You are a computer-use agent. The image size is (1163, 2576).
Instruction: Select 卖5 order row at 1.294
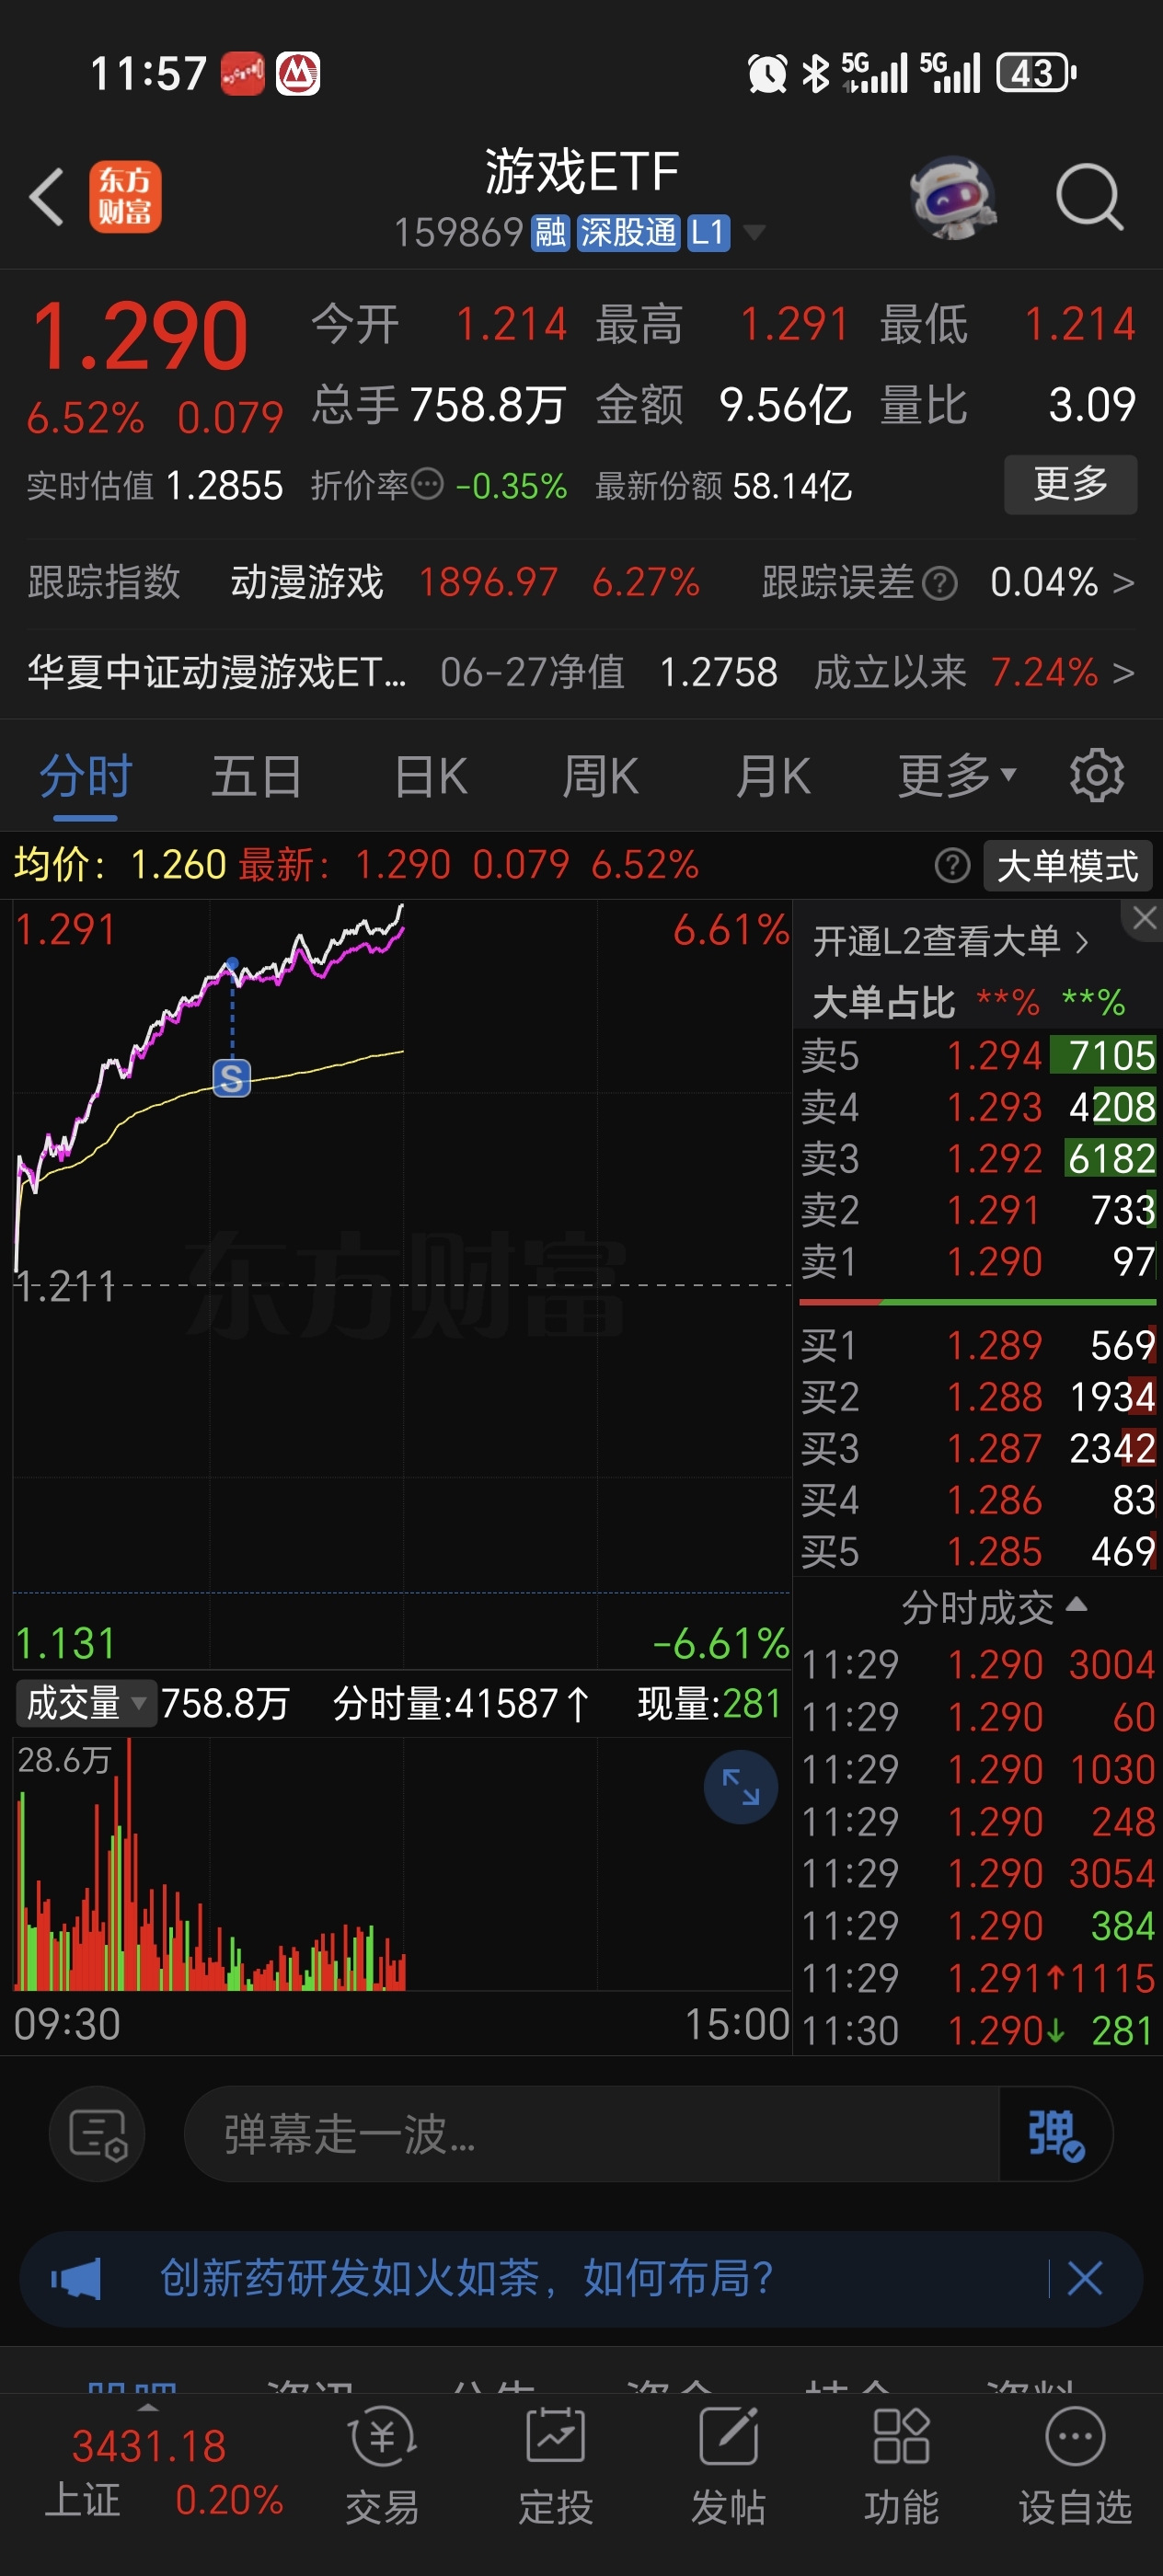[978, 1055]
